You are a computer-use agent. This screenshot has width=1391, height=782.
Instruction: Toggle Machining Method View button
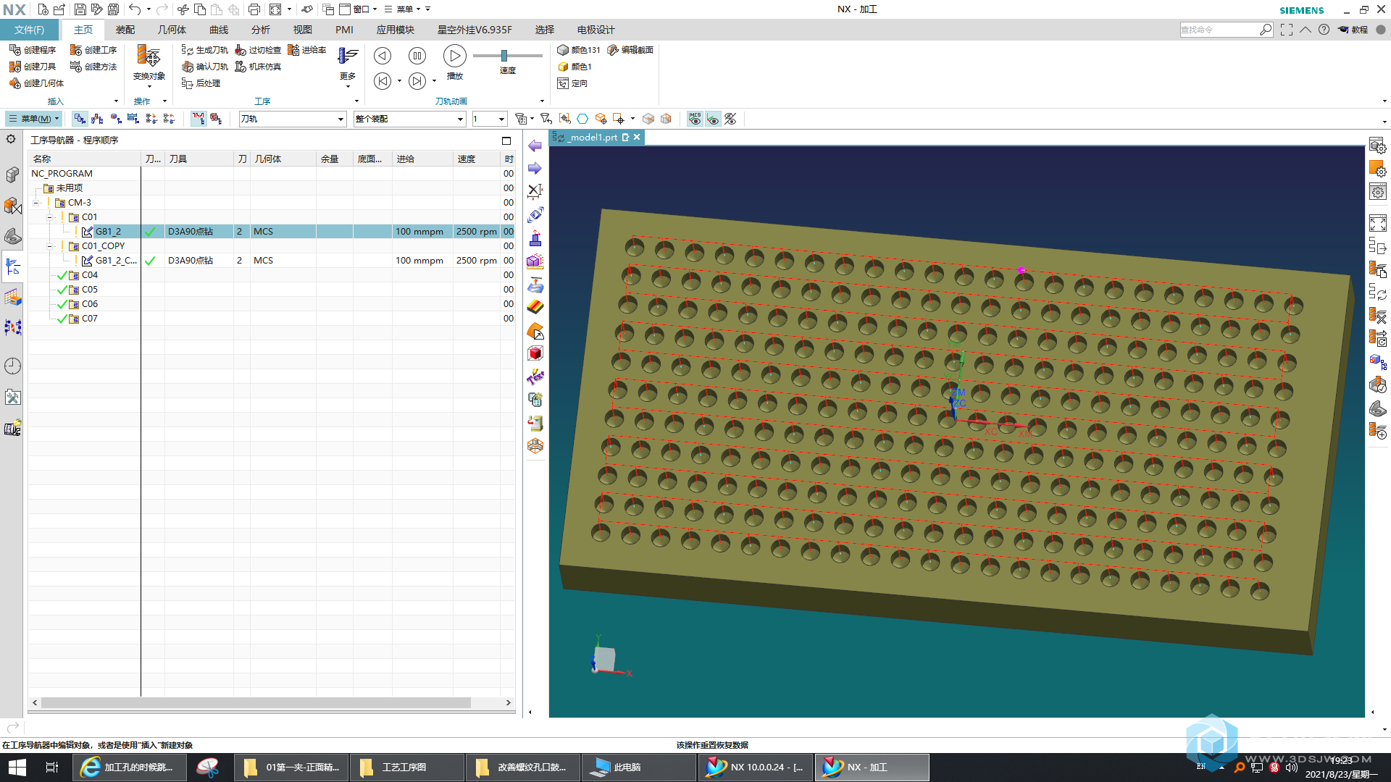tap(133, 119)
